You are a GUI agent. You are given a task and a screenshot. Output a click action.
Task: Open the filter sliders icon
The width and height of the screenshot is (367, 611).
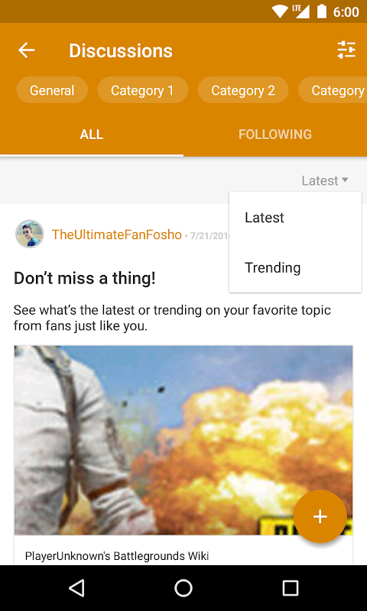[346, 50]
